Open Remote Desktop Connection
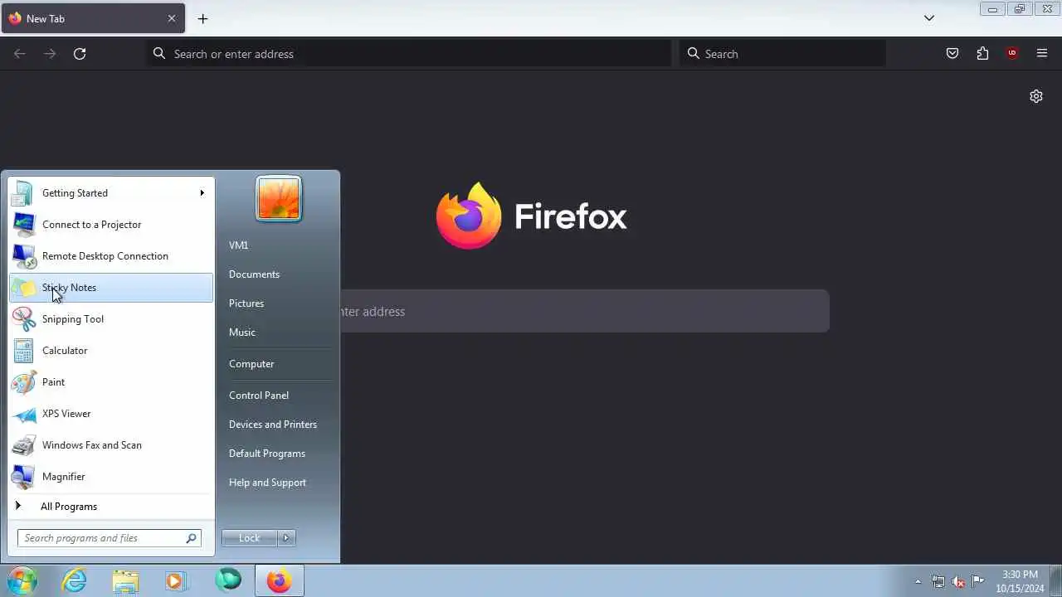The height and width of the screenshot is (597, 1062). (111, 256)
